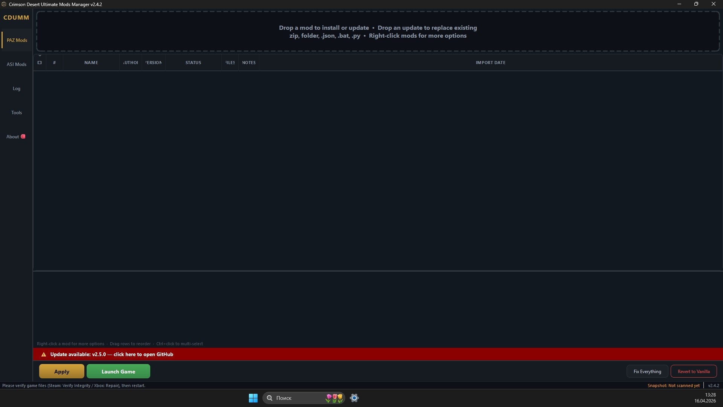Switch to the ASI Mods tab
The width and height of the screenshot is (723, 407).
pyautogui.click(x=17, y=64)
